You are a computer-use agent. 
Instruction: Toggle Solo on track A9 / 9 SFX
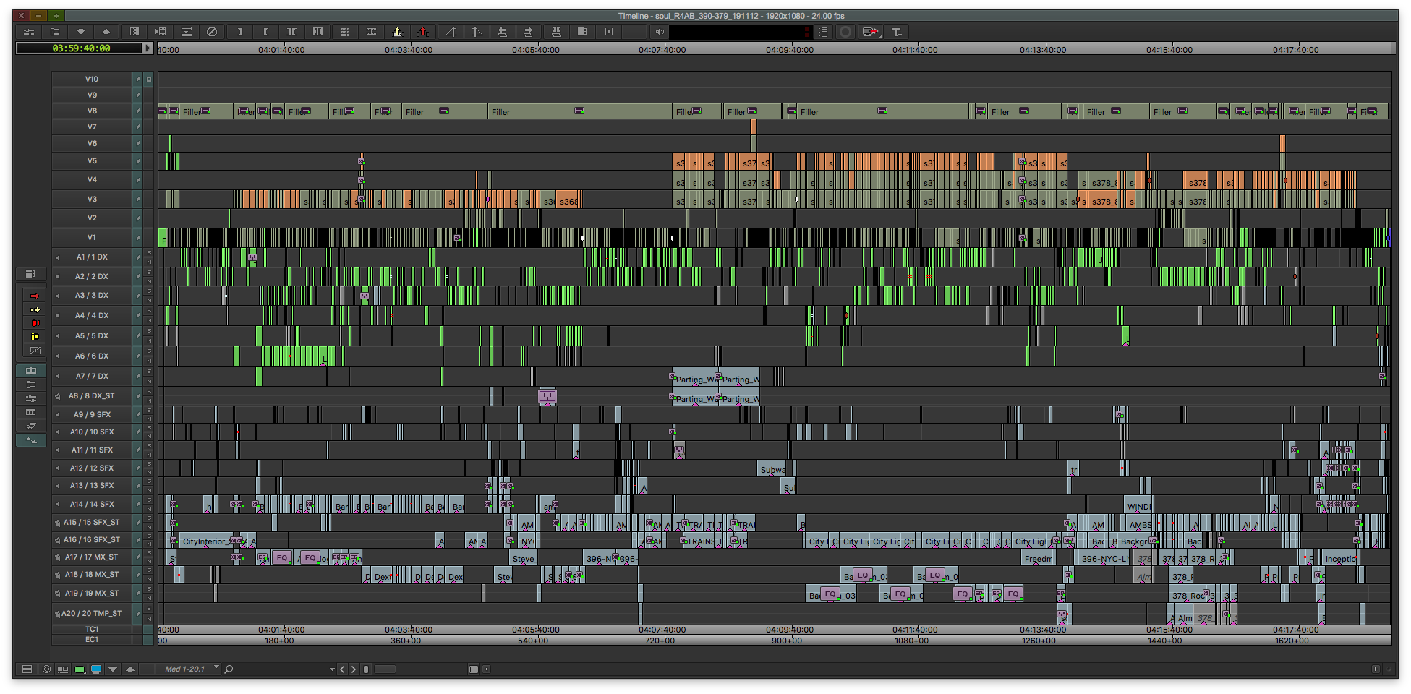point(150,411)
